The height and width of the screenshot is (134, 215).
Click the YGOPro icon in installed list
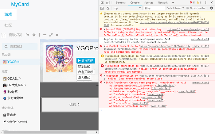coord(5,62)
